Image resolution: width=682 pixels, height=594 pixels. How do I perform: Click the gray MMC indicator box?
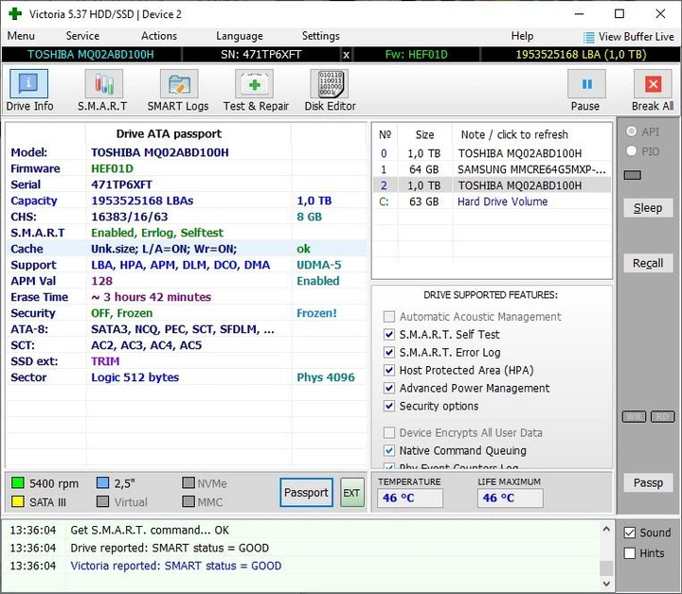click(188, 501)
